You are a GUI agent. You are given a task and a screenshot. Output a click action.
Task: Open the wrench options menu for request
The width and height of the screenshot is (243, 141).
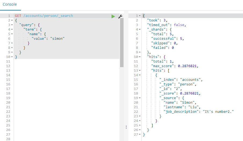coord(120,16)
